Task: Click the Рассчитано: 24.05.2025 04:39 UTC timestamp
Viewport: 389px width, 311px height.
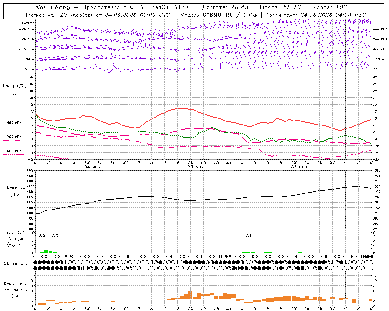Action: click(315, 15)
